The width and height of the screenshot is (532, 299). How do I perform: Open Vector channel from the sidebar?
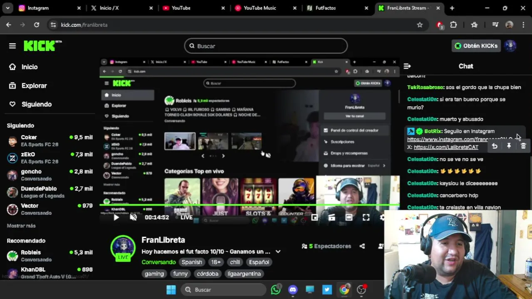pos(50,209)
